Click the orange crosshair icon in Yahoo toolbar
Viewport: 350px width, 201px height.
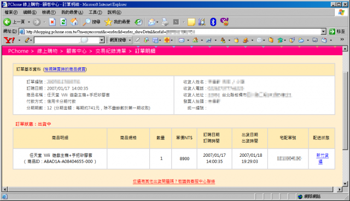(x=167, y=40)
